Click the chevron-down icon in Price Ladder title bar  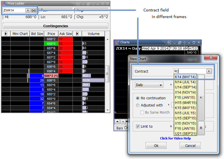tap(83, 4)
